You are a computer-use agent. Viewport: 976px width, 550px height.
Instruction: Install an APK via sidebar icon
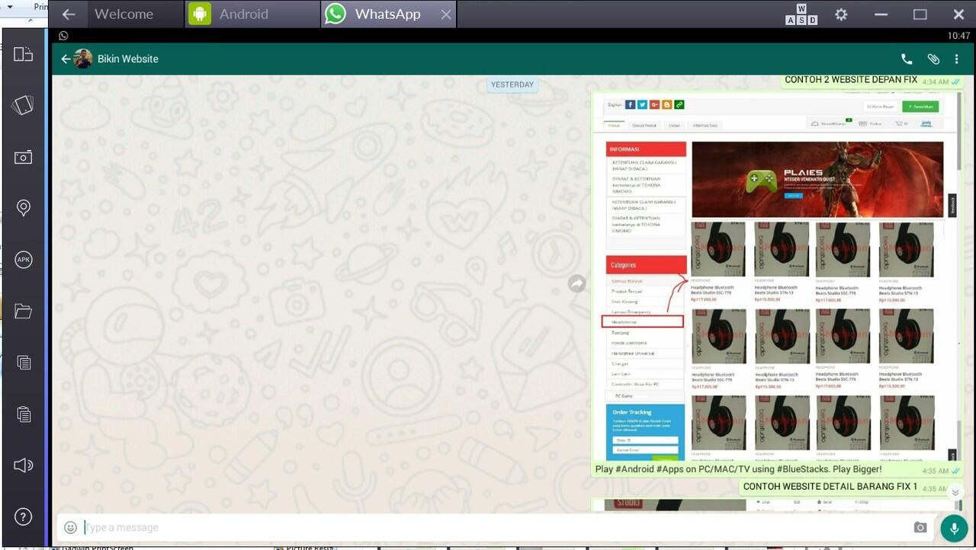pyautogui.click(x=24, y=260)
